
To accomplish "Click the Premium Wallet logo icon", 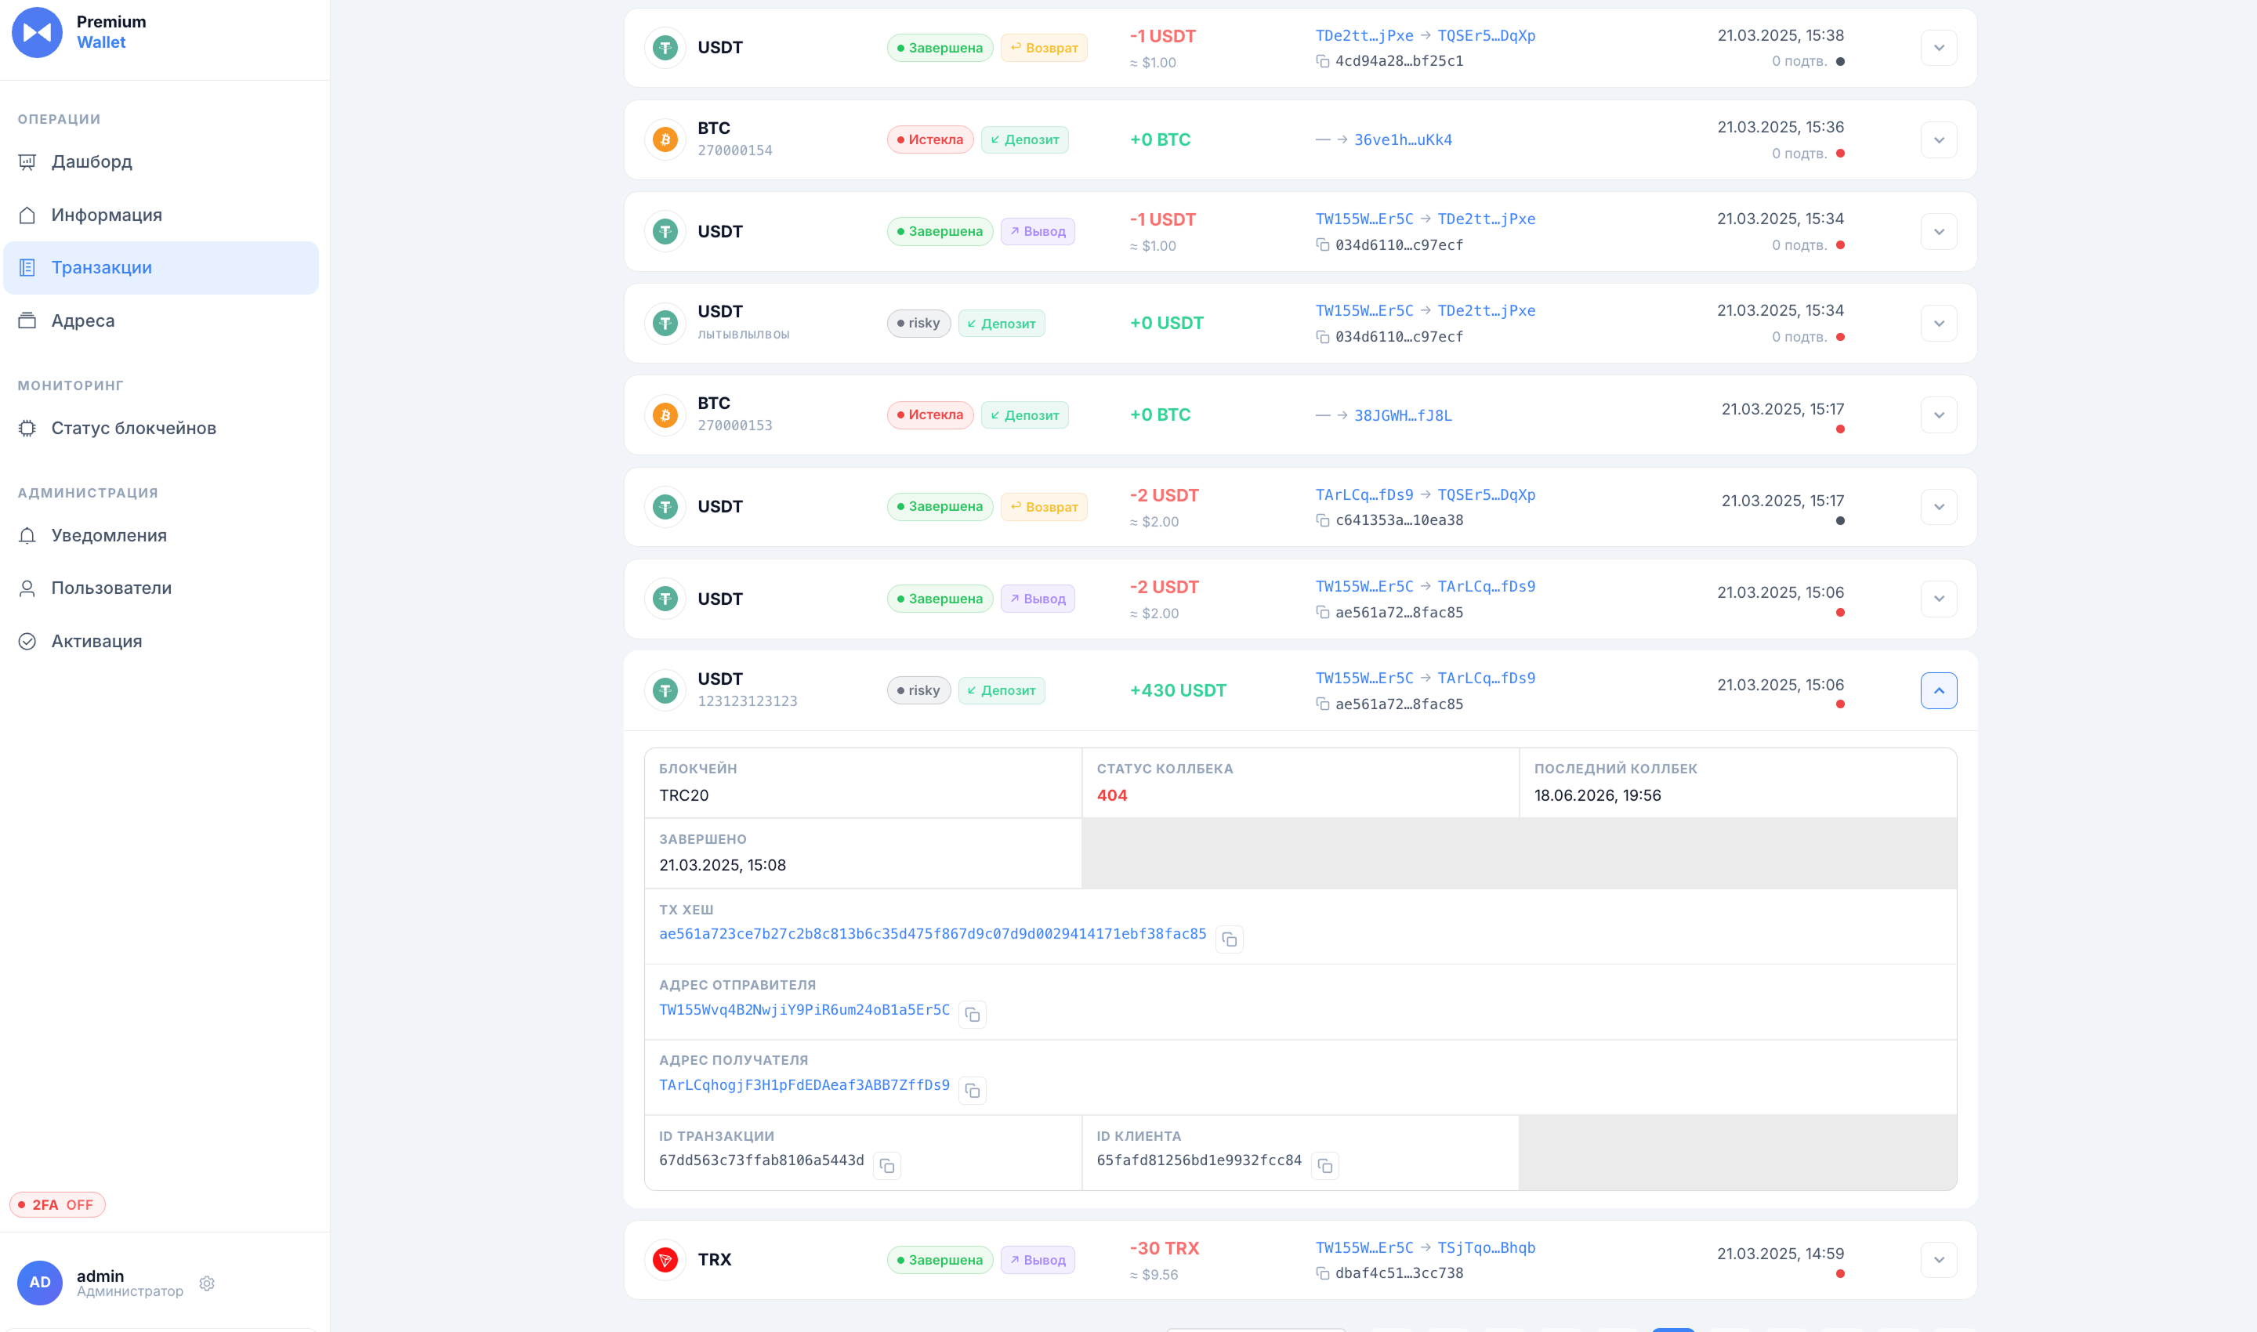I will click(x=37, y=32).
